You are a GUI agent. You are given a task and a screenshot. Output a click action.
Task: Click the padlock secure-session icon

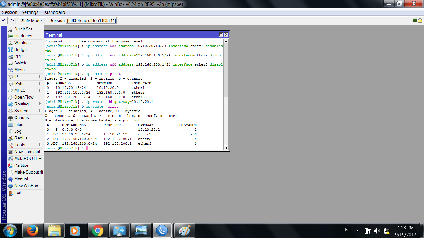pyautogui.click(x=420, y=20)
